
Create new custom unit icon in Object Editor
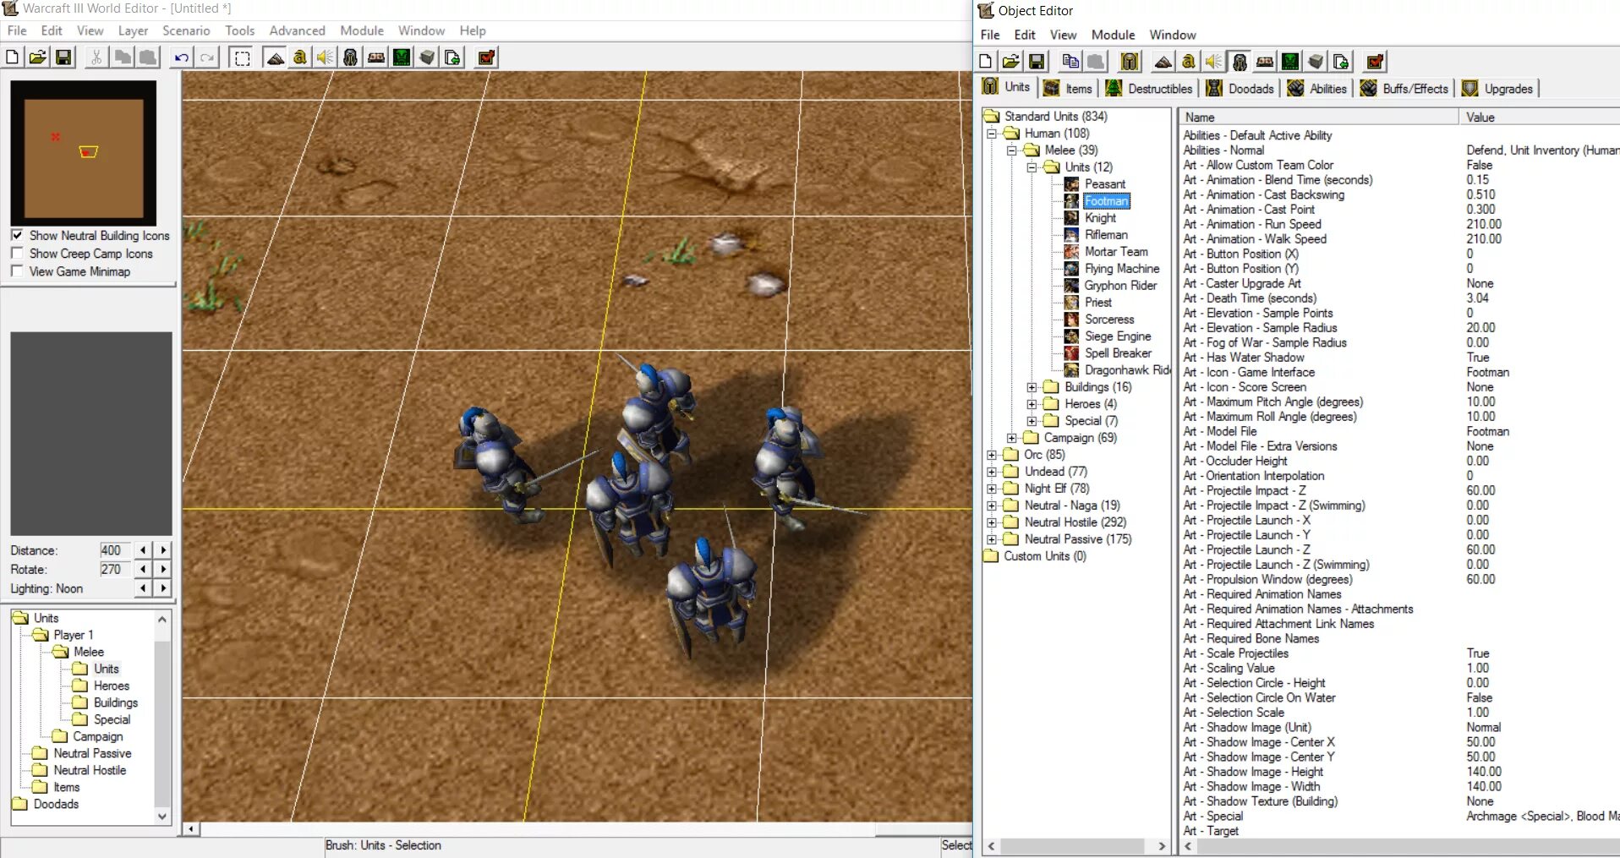pyautogui.click(x=1130, y=61)
